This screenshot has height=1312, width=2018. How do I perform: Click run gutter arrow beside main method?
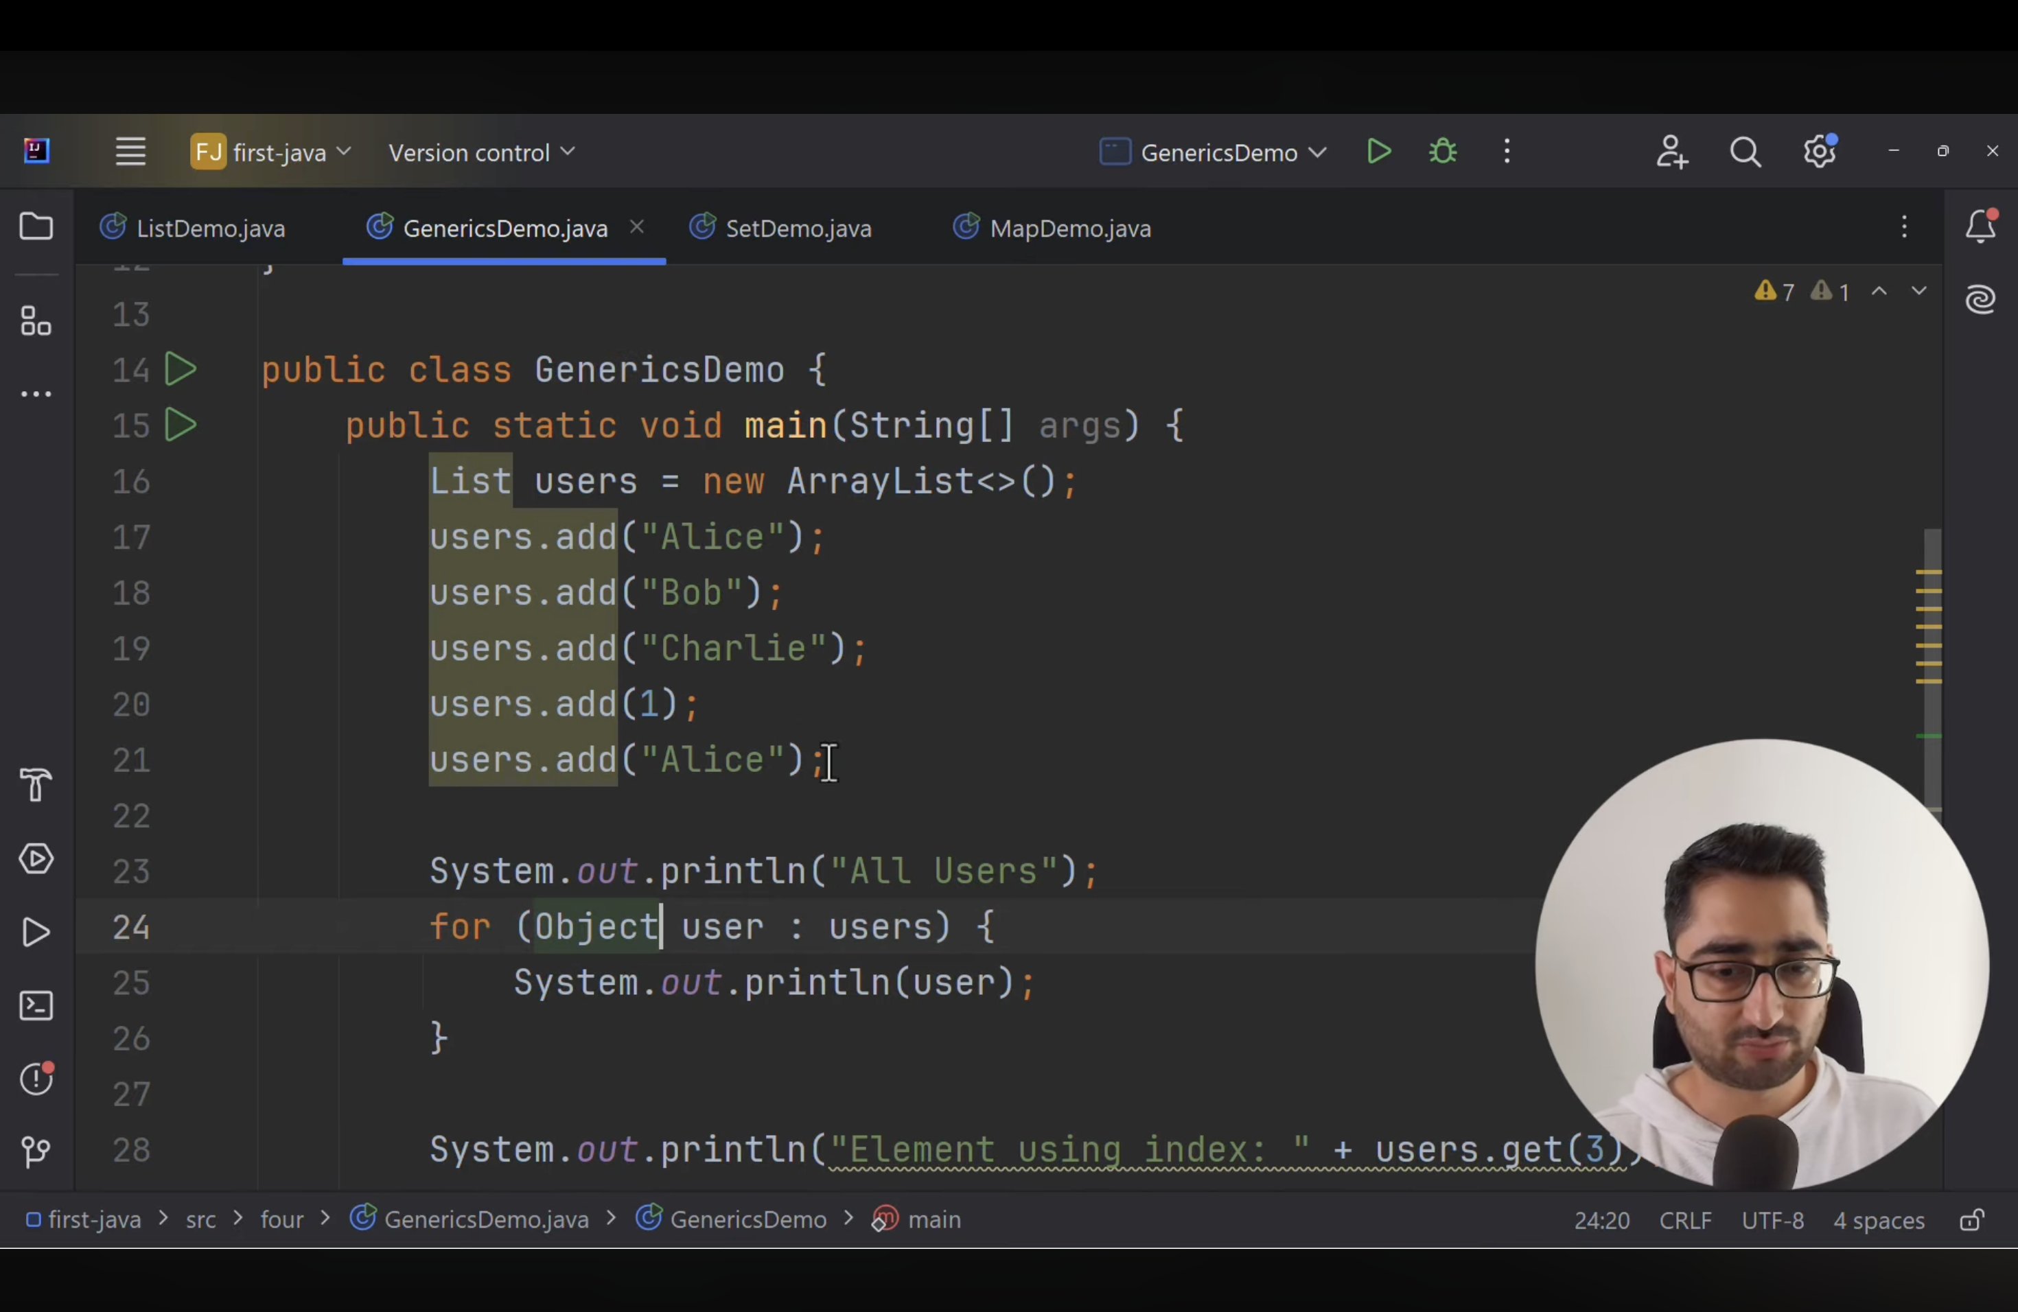pos(180,425)
